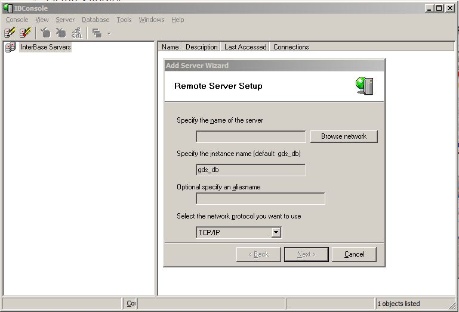Cancel the Add Server Wizard
The width and height of the screenshot is (459, 312).
[x=354, y=254]
